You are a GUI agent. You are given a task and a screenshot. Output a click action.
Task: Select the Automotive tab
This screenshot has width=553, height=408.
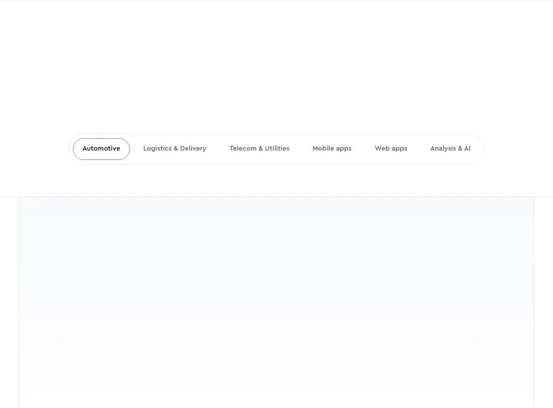click(x=101, y=149)
